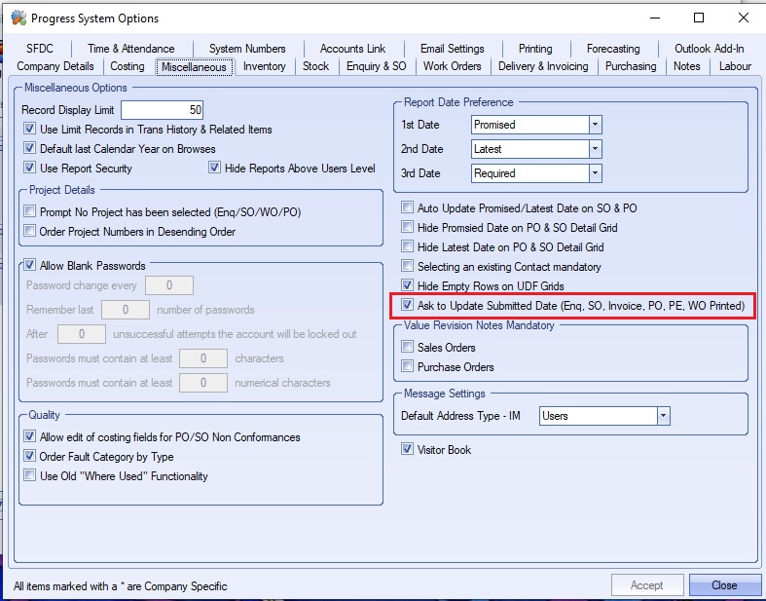Open the Time & Attendance tab
766x601 pixels.
(x=130, y=49)
